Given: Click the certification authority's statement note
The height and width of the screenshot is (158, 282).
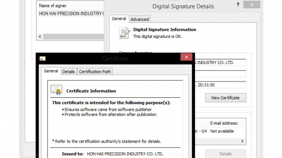Looking at the screenshot, I should (x=106, y=141).
